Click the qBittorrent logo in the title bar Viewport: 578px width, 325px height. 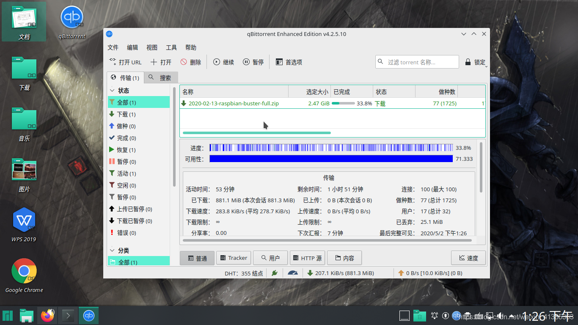[x=109, y=34]
